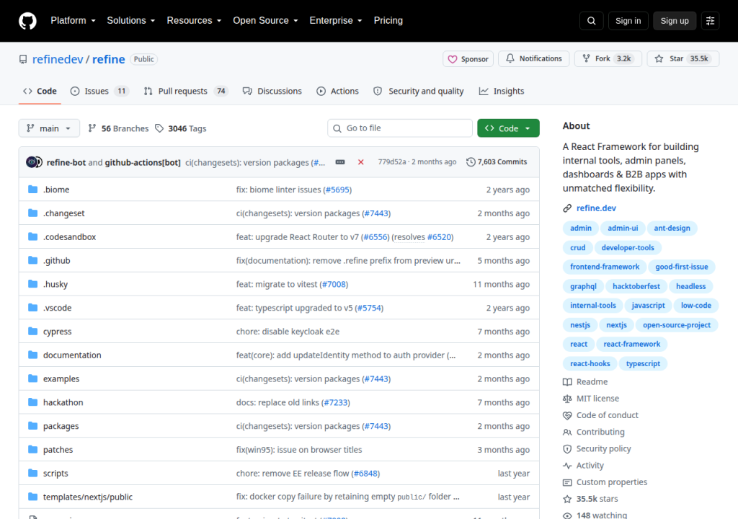Click the shield icon beside Security policy
Screen dimensions: 738x519
click(x=567, y=449)
